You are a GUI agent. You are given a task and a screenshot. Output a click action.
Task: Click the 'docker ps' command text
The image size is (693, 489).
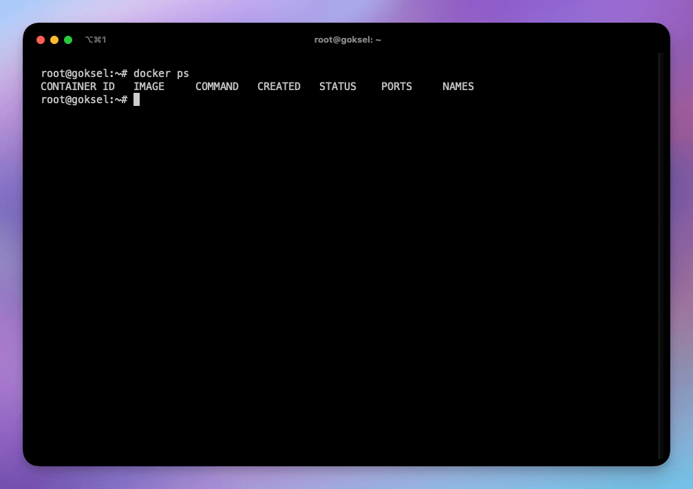tap(161, 74)
